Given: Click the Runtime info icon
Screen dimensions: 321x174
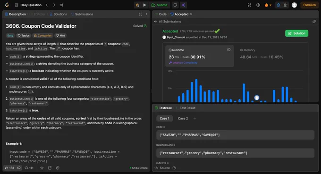Looking at the screenshot, I should (x=228, y=49).
